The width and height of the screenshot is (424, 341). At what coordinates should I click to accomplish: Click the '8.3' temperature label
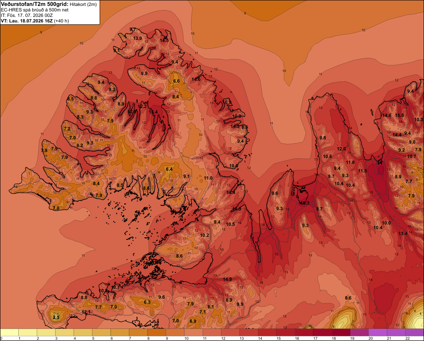(x=80, y=117)
